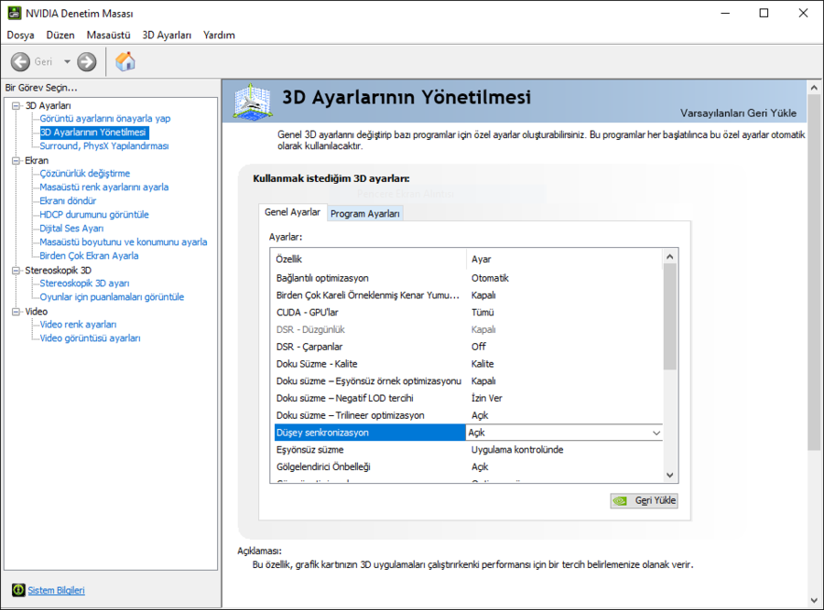Select Görüntü ayarlarını önayarla yap
The width and height of the screenshot is (824, 610).
(x=105, y=119)
